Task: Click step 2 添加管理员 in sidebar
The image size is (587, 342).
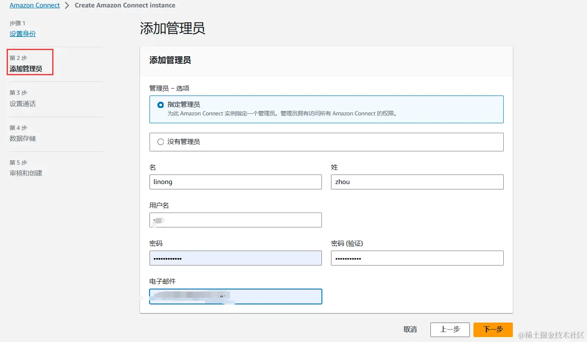Action: [x=26, y=69]
